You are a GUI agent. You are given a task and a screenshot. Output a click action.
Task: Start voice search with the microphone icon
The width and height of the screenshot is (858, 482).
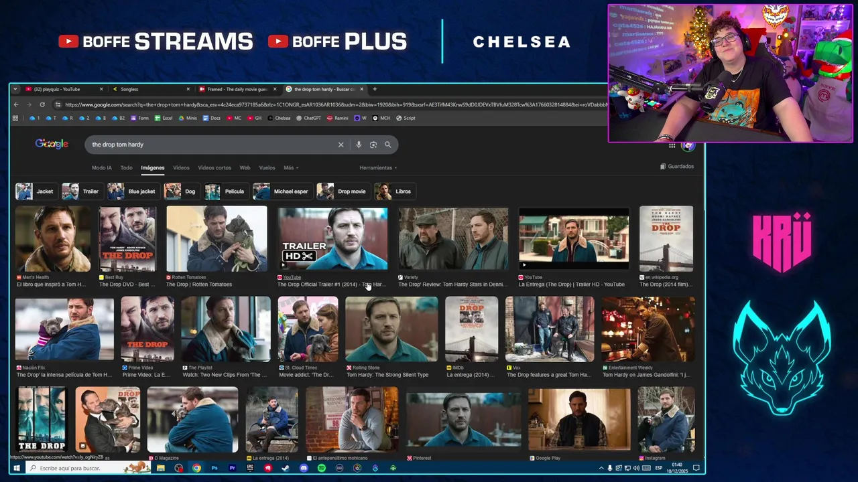(x=359, y=145)
